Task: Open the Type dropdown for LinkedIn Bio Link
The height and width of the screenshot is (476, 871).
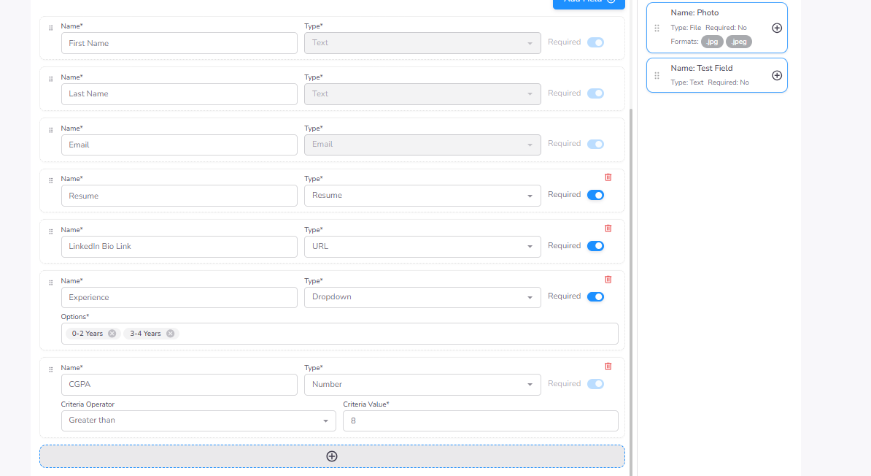Action: 422,246
